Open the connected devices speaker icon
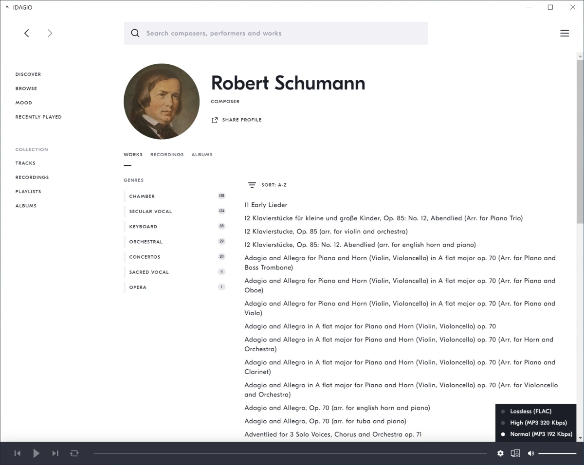 coord(515,453)
